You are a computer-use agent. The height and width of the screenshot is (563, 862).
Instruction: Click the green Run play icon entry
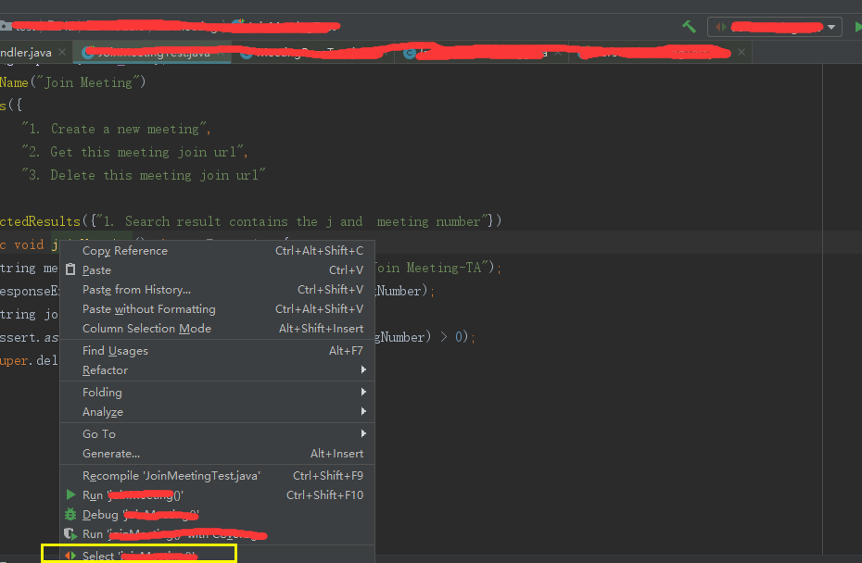[x=217, y=495]
